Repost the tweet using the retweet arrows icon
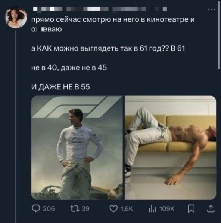 [75, 209]
